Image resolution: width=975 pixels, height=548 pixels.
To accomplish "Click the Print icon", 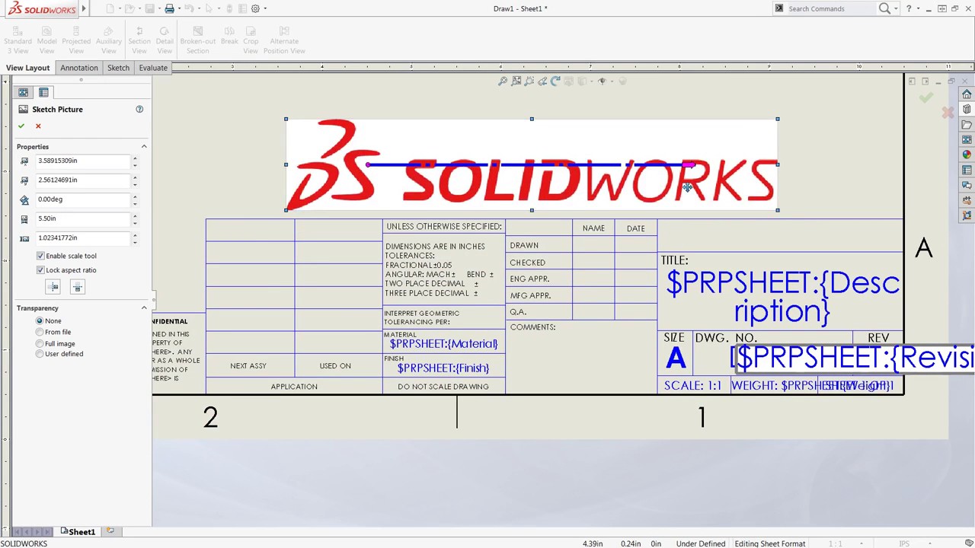I will tap(170, 8).
